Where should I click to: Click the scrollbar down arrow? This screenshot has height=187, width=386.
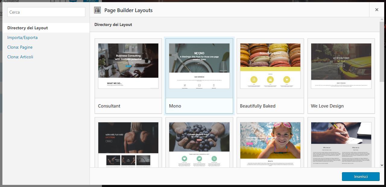382,165
